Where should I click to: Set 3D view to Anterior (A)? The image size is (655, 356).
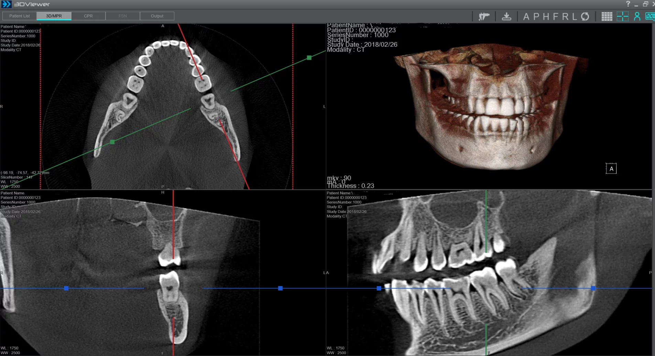point(526,16)
